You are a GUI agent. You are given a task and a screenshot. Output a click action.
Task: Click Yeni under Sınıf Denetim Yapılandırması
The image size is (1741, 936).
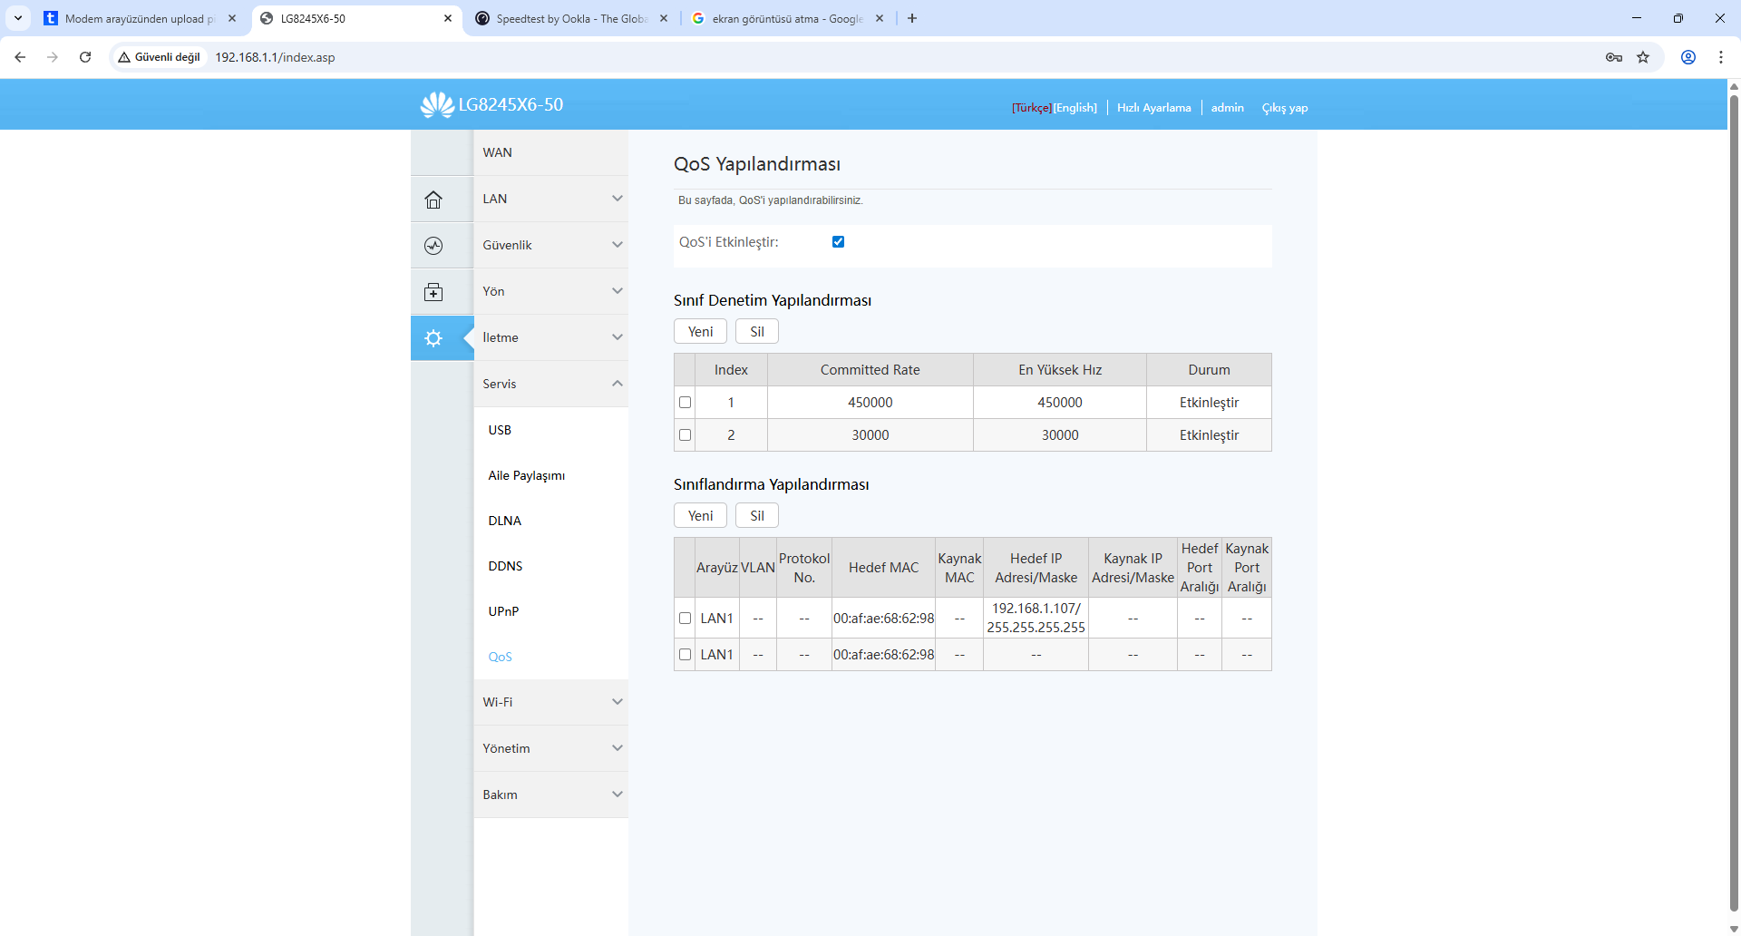[x=700, y=332]
